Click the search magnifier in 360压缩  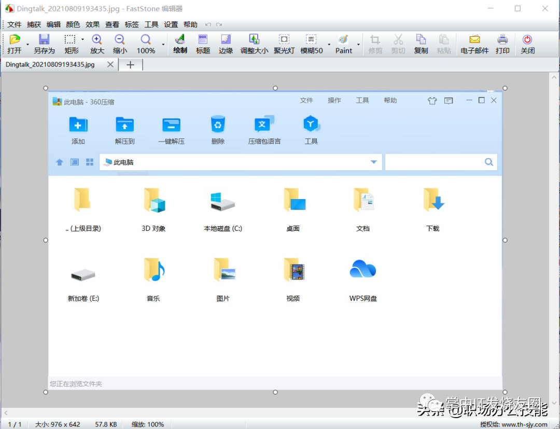[489, 162]
